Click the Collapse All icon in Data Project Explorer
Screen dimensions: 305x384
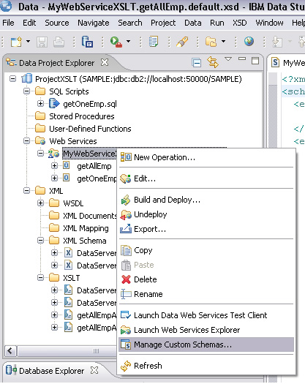(197, 63)
